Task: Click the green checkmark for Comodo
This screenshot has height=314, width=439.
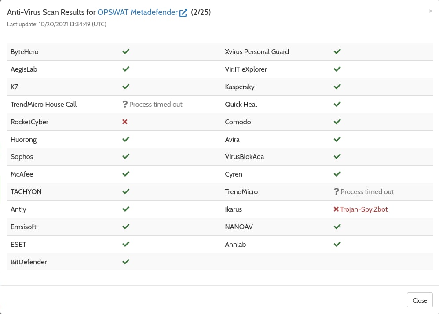Action: 337,122
